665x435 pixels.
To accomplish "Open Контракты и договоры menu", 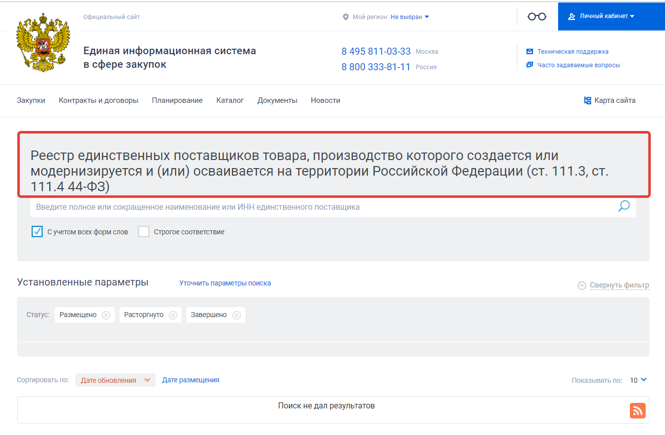I will [x=98, y=100].
